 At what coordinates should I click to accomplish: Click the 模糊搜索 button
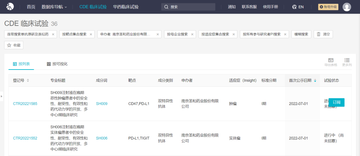(301, 34)
